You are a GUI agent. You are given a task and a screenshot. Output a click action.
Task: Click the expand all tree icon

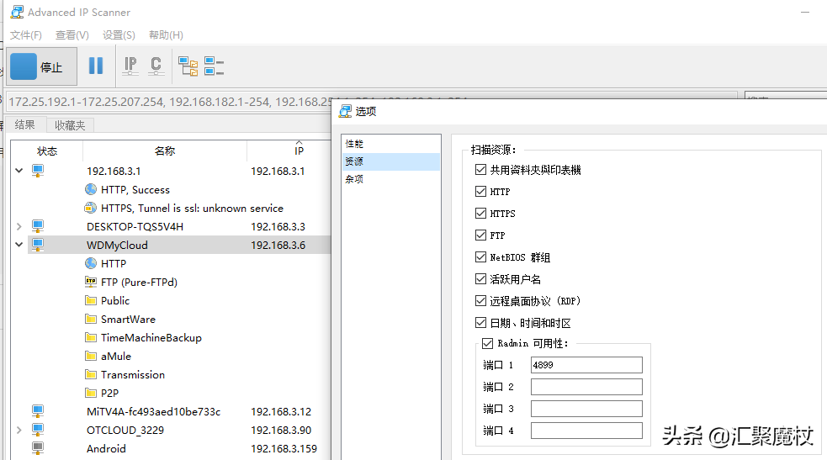pyautogui.click(x=188, y=66)
